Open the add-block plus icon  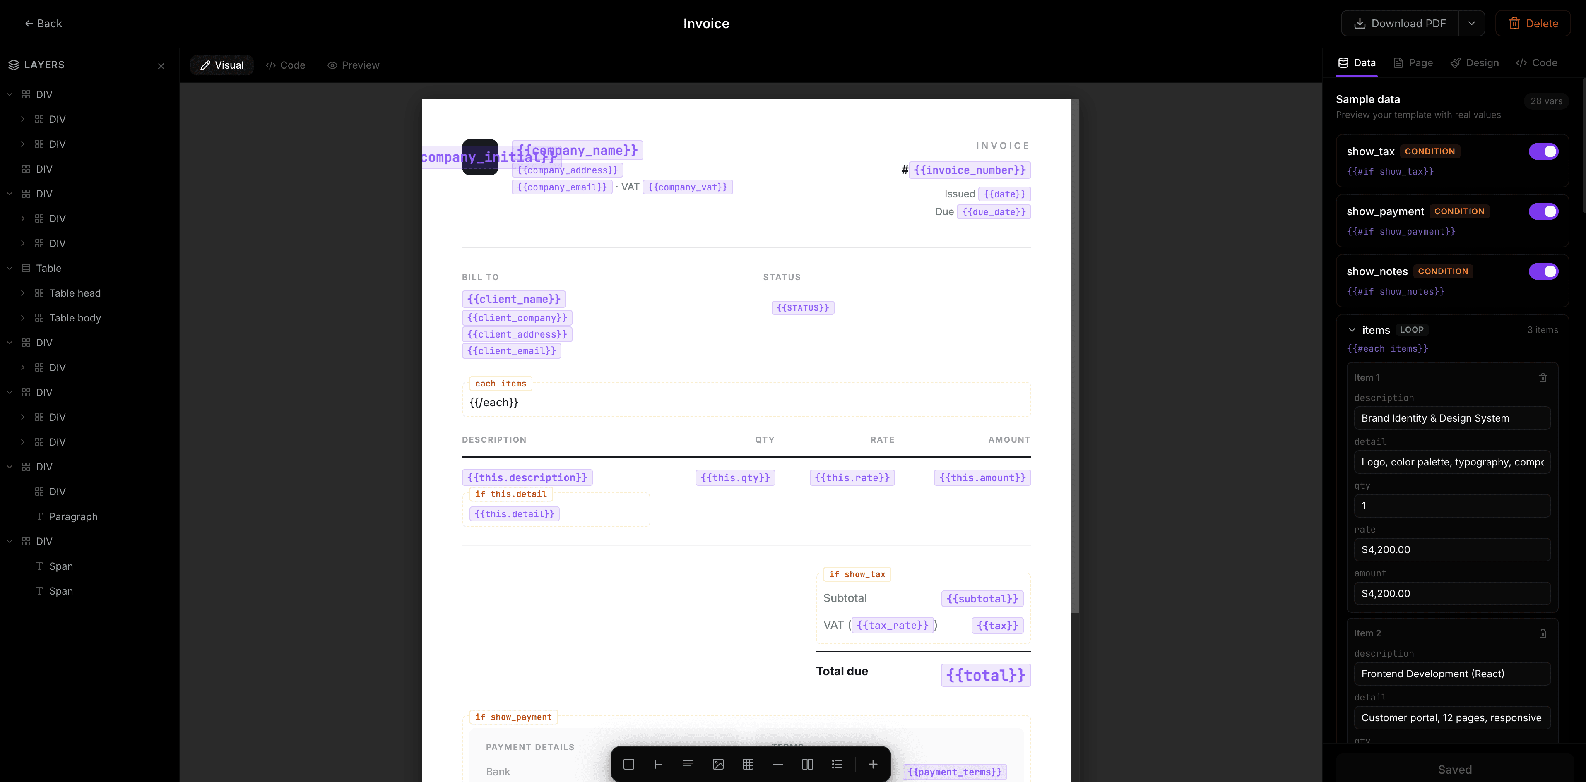(872, 764)
